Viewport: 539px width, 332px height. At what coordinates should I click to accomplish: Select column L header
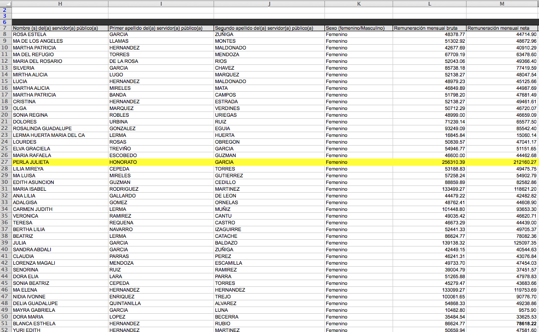pos(429,3)
